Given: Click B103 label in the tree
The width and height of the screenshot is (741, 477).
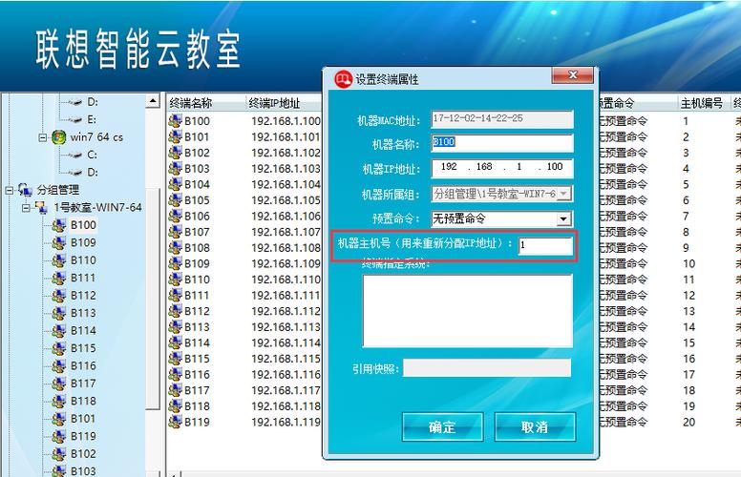Looking at the screenshot, I should pyautogui.click(x=83, y=471).
